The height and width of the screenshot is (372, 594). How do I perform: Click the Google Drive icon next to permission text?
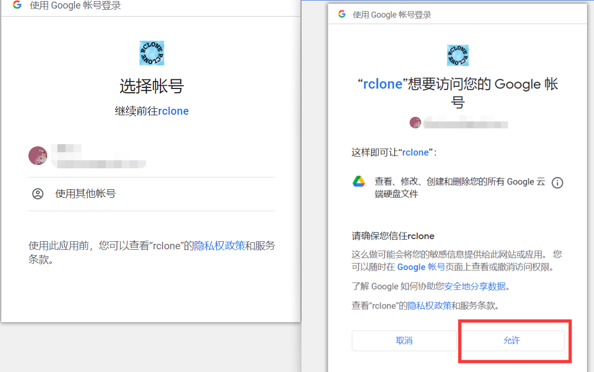pos(359,182)
